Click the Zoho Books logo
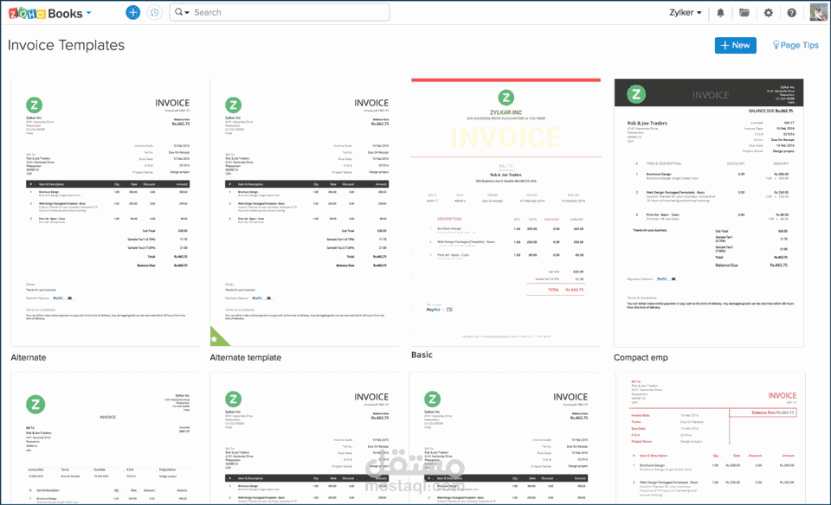Viewport: 831px width, 505px height. click(x=46, y=13)
